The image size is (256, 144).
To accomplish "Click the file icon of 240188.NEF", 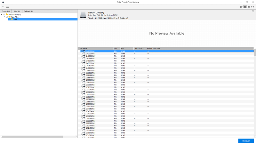I will (84, 68).
